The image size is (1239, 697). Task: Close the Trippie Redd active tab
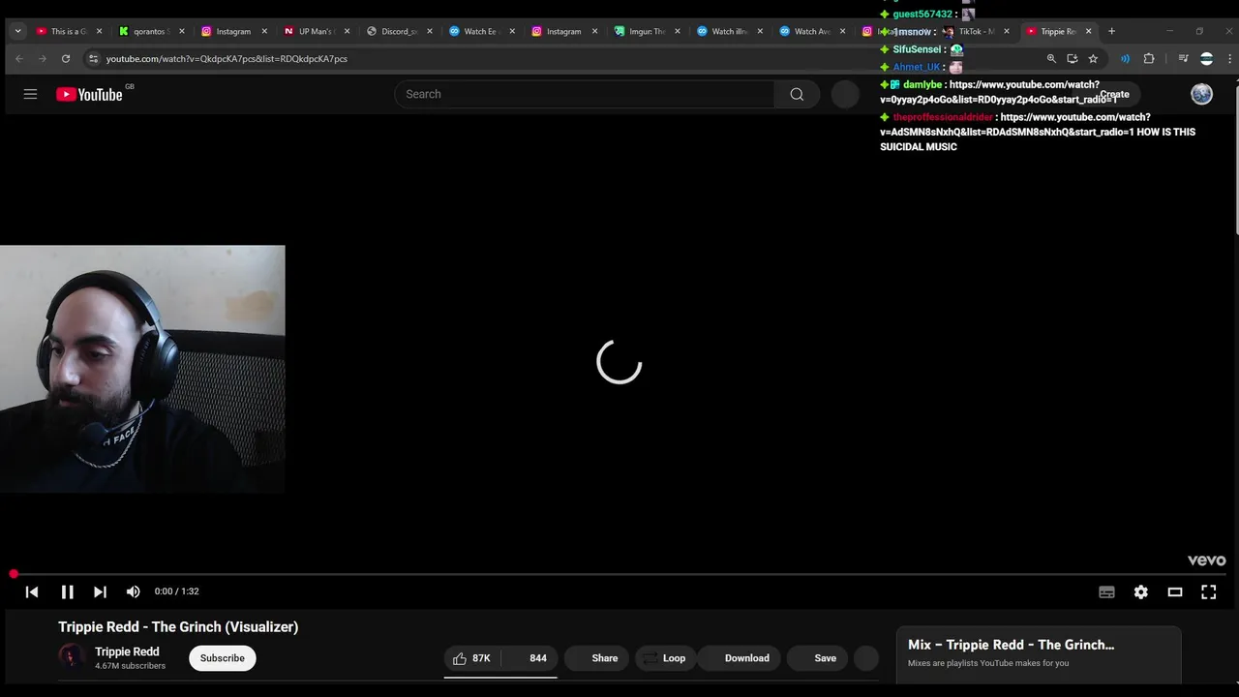pyautogui.click(x=1088, y=31)
